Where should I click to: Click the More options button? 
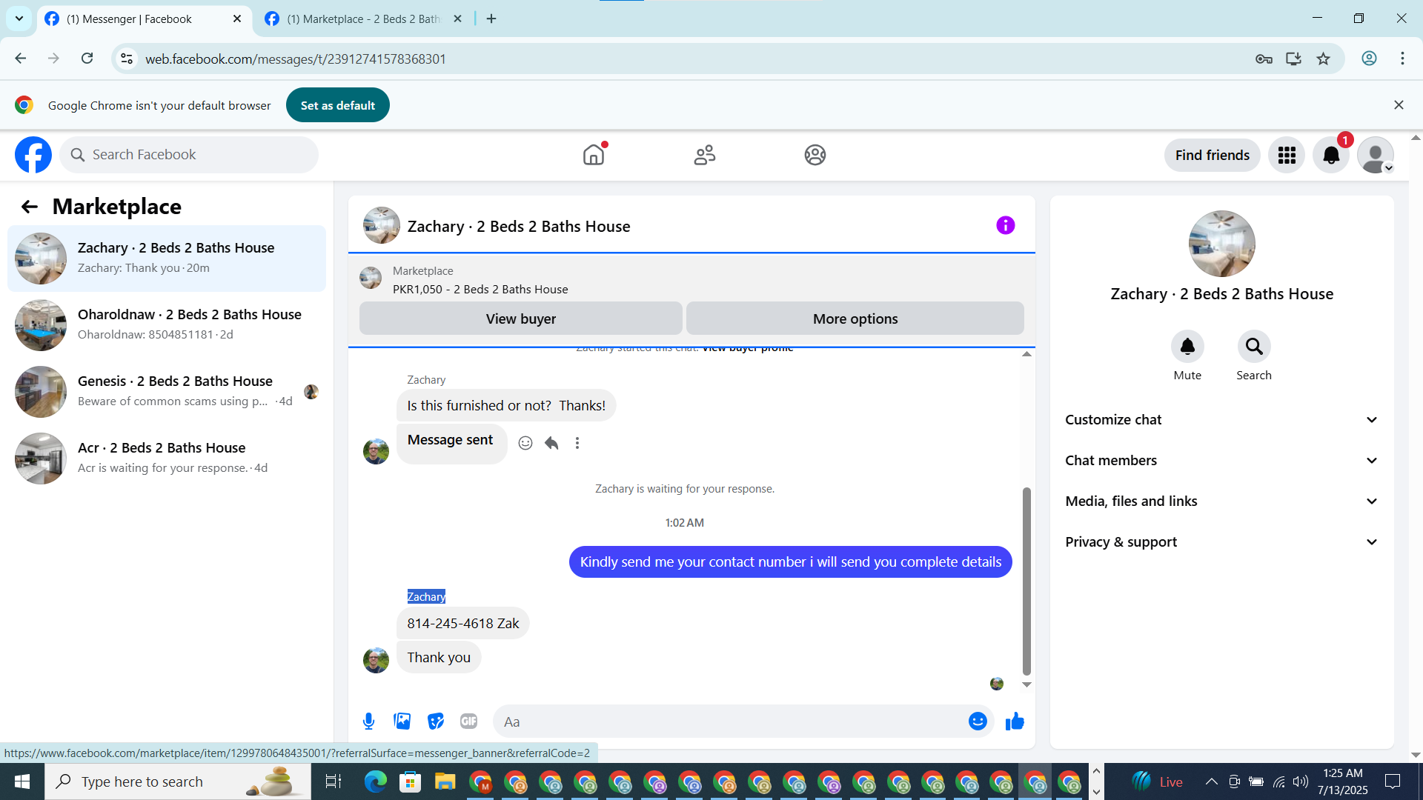click(855, 319)
